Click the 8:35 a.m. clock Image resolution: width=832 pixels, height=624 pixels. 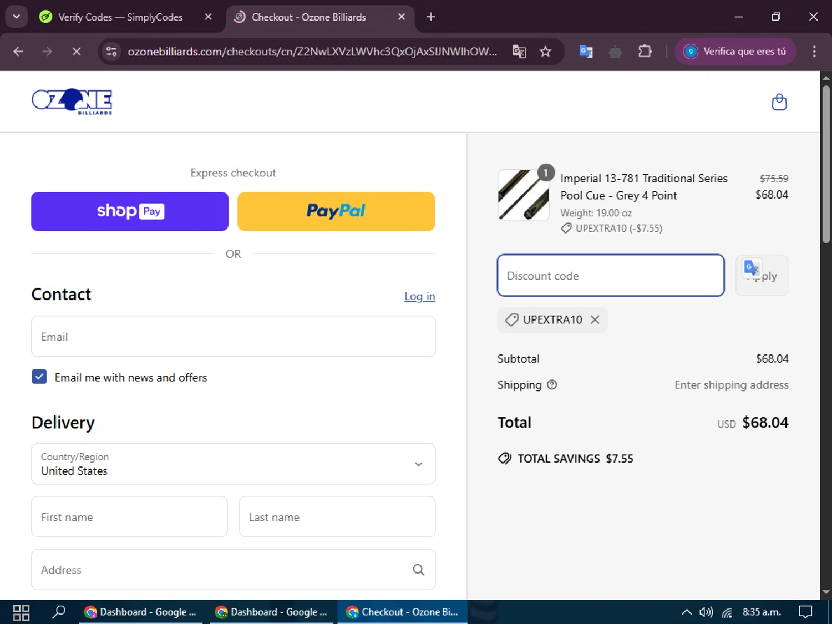[762, 612]
